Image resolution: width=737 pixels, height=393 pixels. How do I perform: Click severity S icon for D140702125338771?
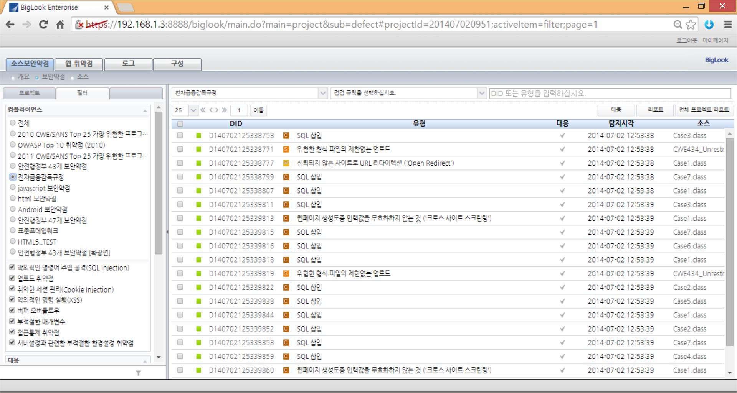click(286, 149)
